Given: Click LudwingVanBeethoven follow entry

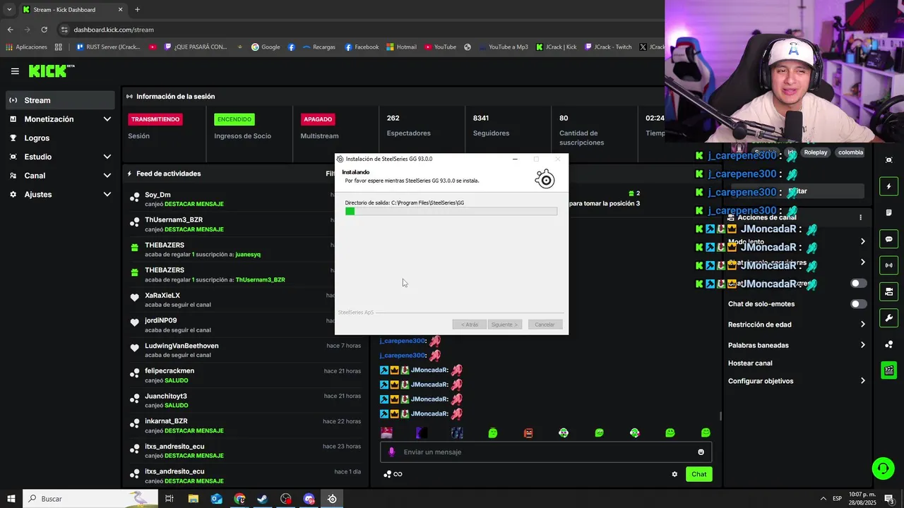Looking at the screenshot, I should [x=244, y=350].
